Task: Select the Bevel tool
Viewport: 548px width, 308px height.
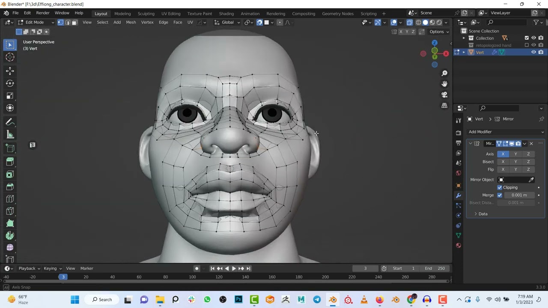Action: pyautogui.click(x=10, y=187)
